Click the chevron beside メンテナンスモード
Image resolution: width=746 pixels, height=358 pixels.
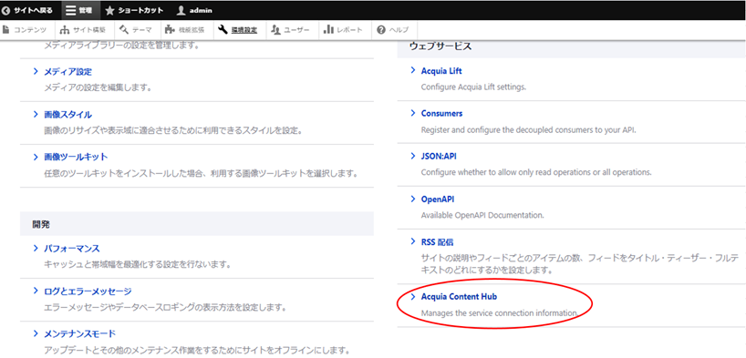click(36, 333)
